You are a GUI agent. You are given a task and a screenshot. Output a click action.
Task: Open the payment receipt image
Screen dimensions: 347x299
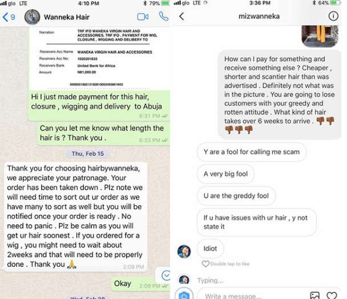99,58
